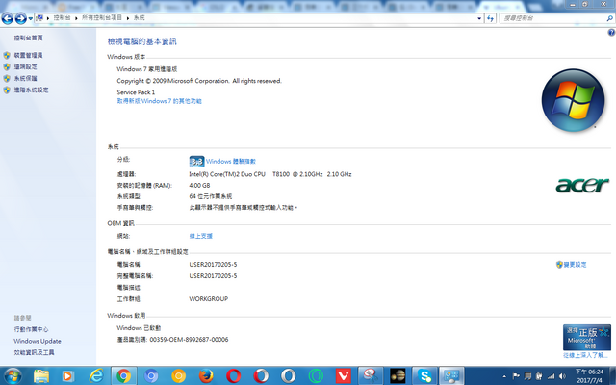Click the Intel Core 2 Duo T8100 processor value
The height and width of the screenshot is (385, 616).
pyautogui.click(x=270, y=174)
